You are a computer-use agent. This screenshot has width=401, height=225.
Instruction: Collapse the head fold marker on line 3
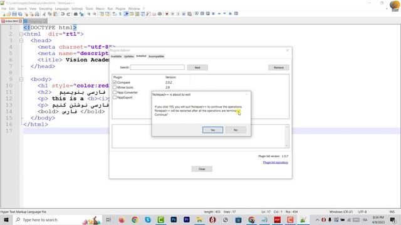(21, 40)
